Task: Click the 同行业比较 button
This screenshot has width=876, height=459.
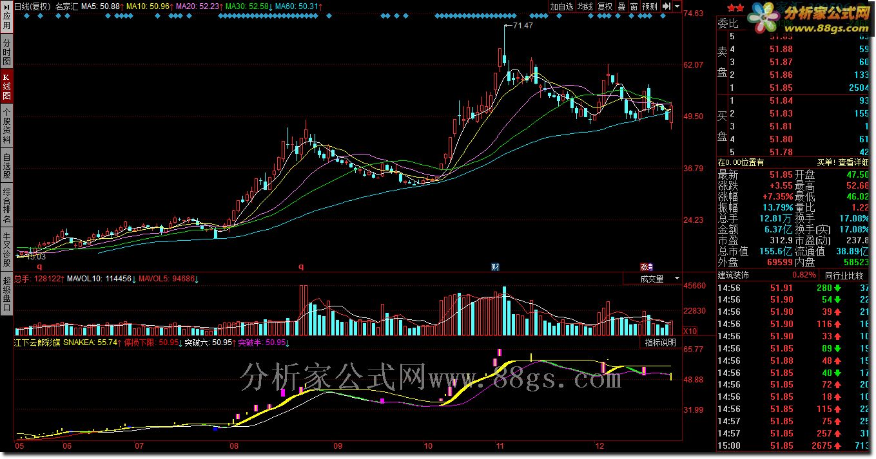Action: (x=844, y=276)
